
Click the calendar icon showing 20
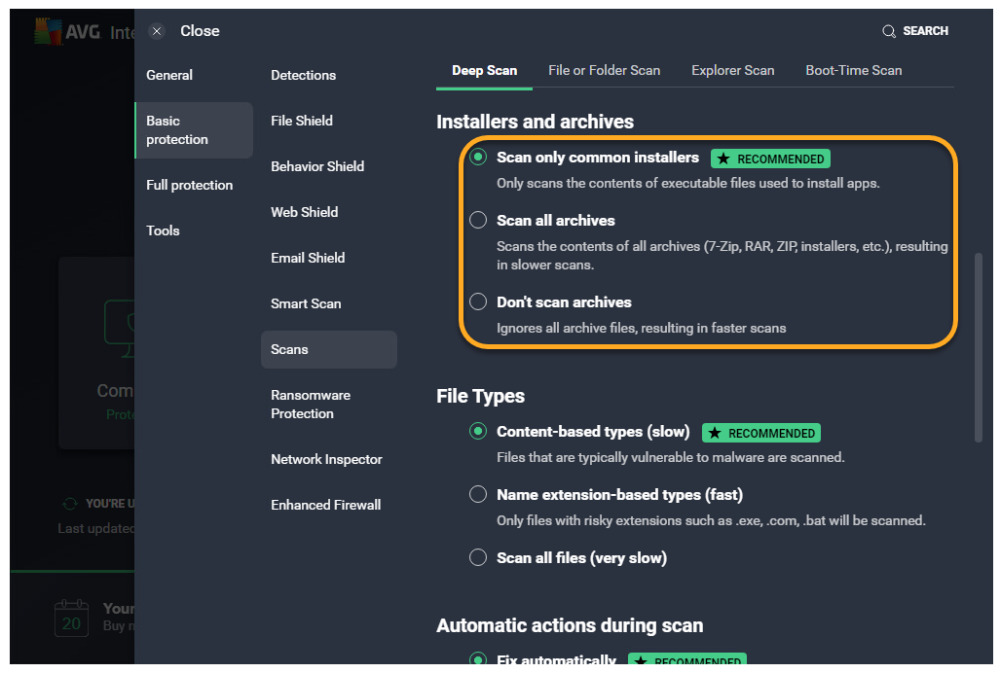(71, 618)
